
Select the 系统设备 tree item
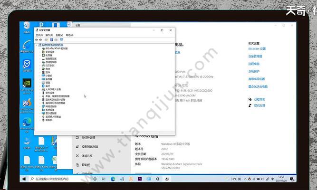click(50, 110)
